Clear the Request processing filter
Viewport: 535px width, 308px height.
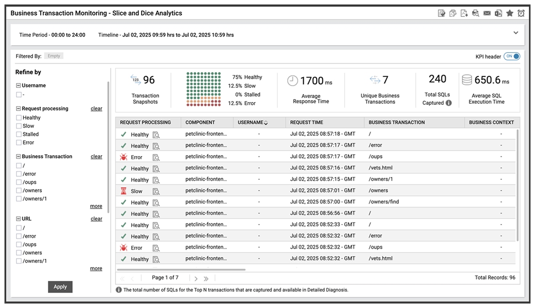click(x=96, y=109)
